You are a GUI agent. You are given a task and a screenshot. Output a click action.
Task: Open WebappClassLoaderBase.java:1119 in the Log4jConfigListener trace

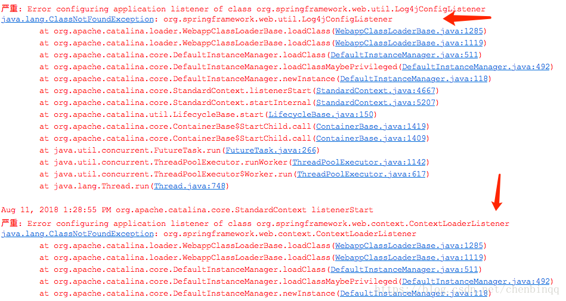409,43
